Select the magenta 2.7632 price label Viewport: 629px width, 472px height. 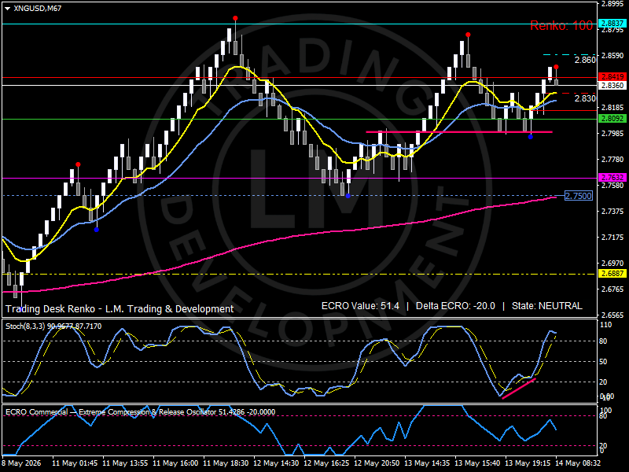pyautogui.click(x=612, y=178)
